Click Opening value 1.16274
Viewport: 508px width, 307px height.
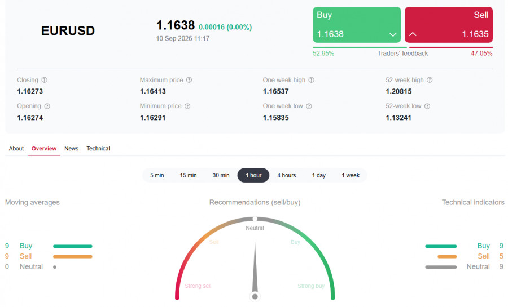click(30, 118)
